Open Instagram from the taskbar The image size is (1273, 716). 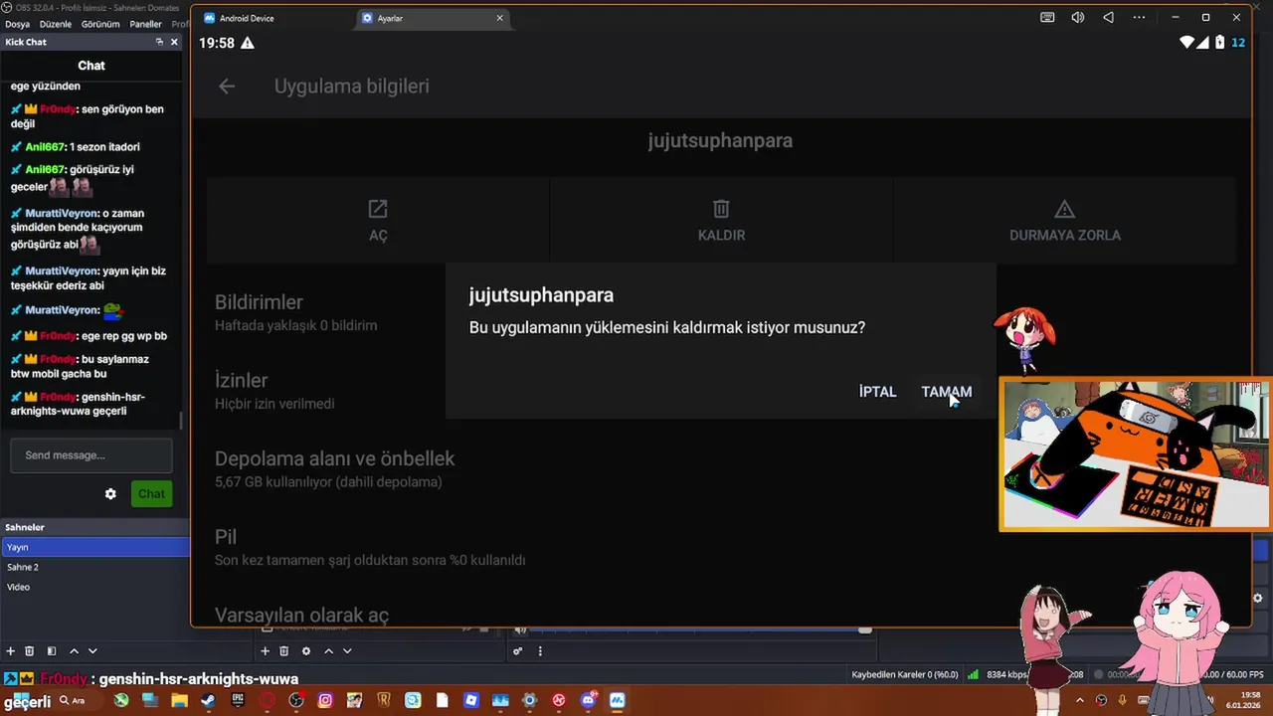click(325, 700)
